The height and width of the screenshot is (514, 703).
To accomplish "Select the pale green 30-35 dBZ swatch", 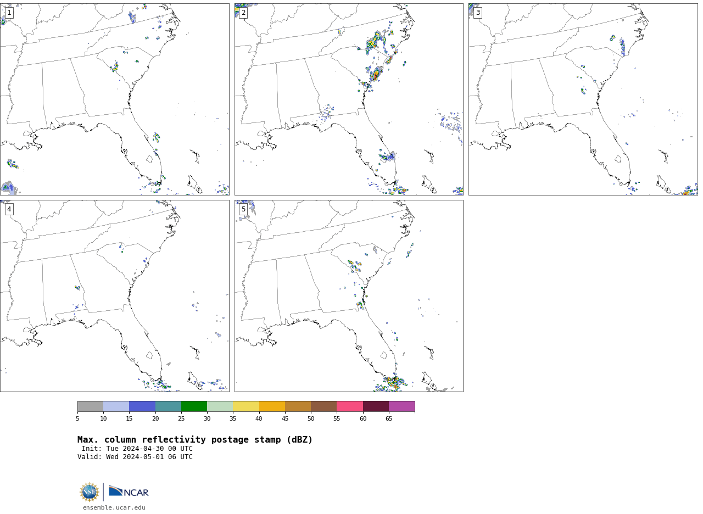I will click(220, 406).
